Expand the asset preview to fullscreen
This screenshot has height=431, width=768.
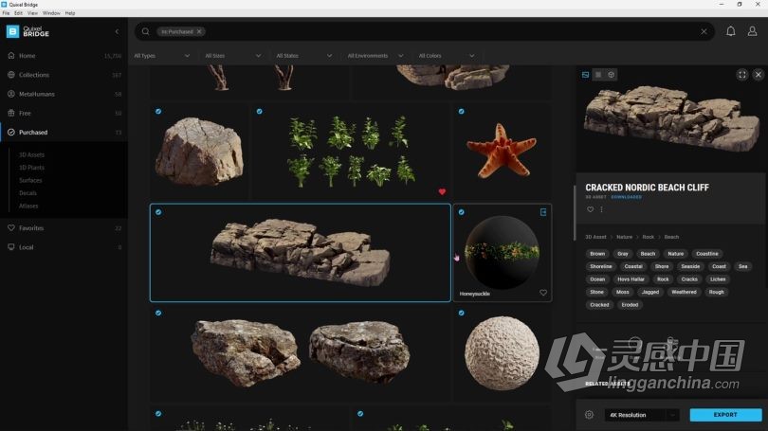[741, 75]
